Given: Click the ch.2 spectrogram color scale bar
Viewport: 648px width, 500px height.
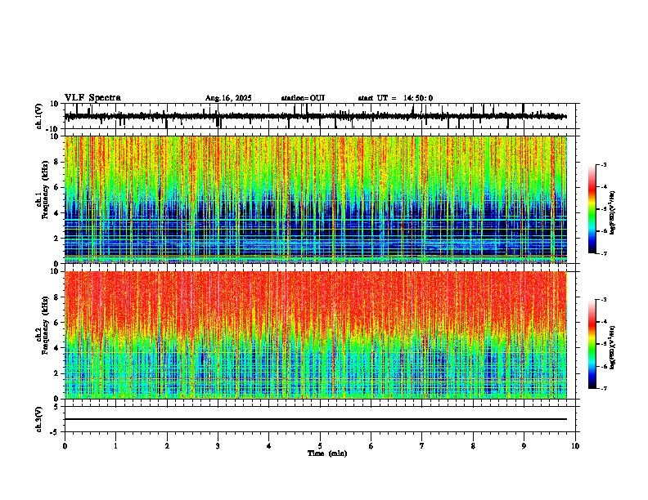Looking at the screenshot, I should pos(592,344).
